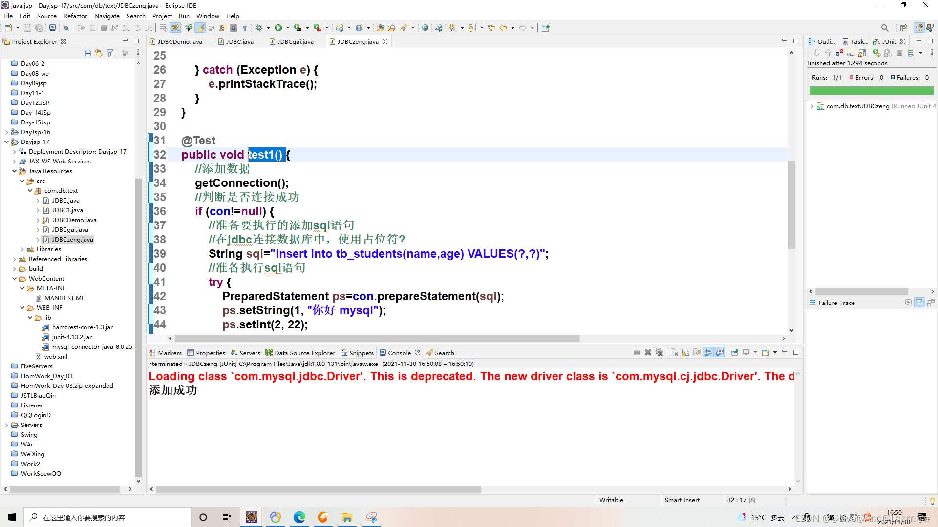
Task: Open JUnit Test Run History
Action: pos(911,53)
